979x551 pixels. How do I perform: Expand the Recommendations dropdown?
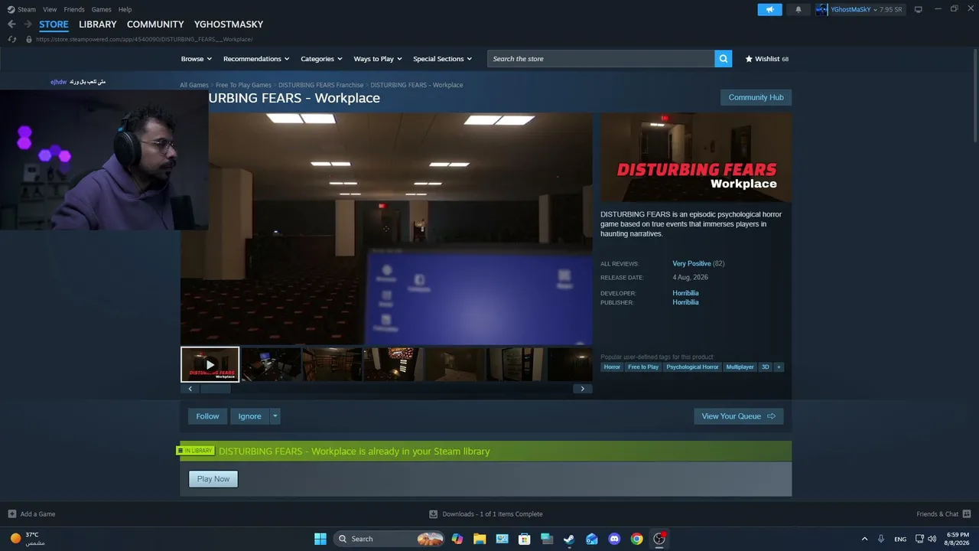pos(256,59)
